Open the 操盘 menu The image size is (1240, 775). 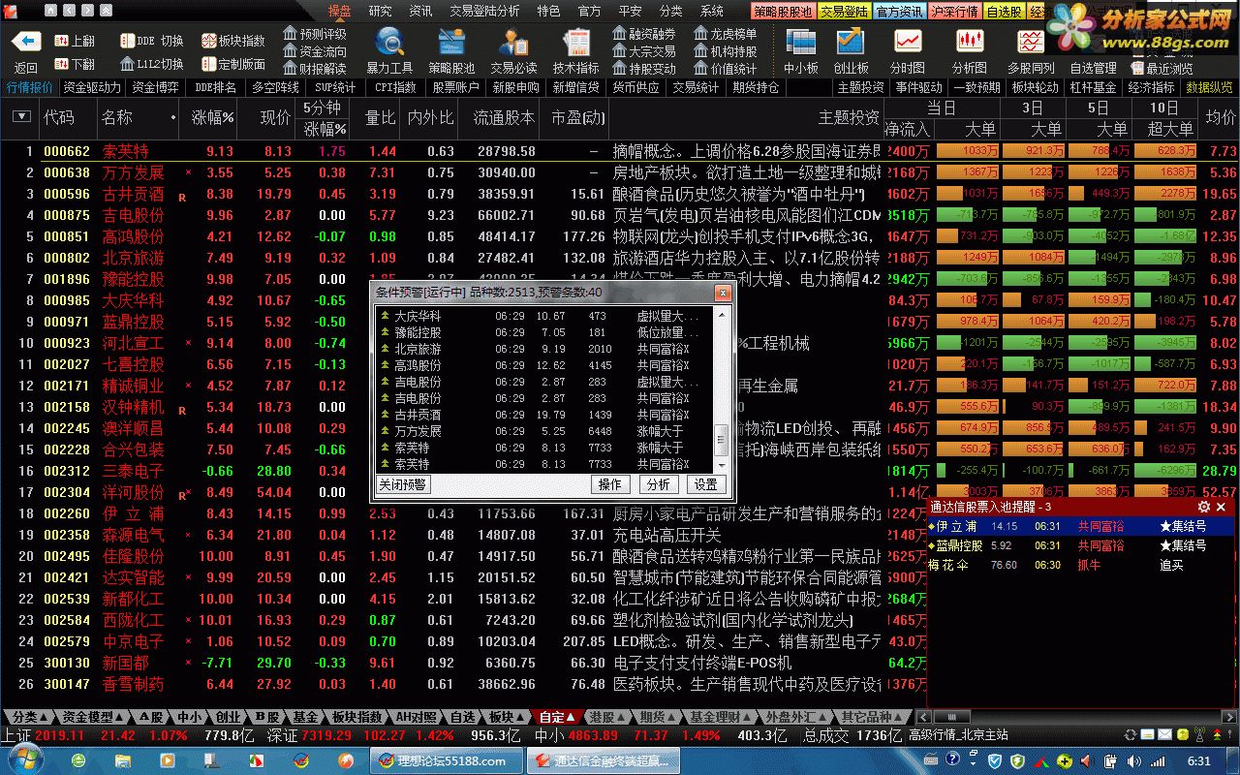coord(339,11)
